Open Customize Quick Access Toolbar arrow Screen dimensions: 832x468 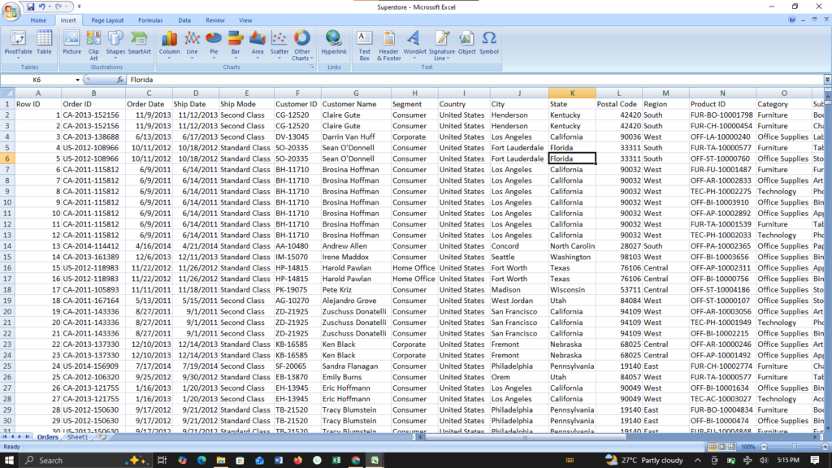(x=79, y=6)
